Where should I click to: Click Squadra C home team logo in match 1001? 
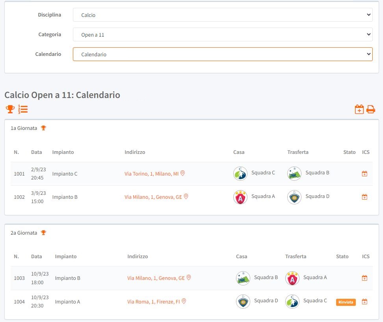point(240,174)
